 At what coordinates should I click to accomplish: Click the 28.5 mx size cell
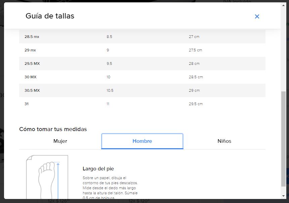click(32, 37)
